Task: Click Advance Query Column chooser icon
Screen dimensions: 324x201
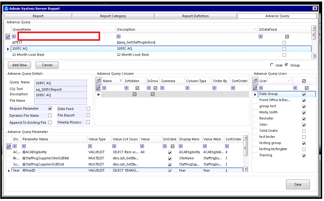Action: pos(98,81)
